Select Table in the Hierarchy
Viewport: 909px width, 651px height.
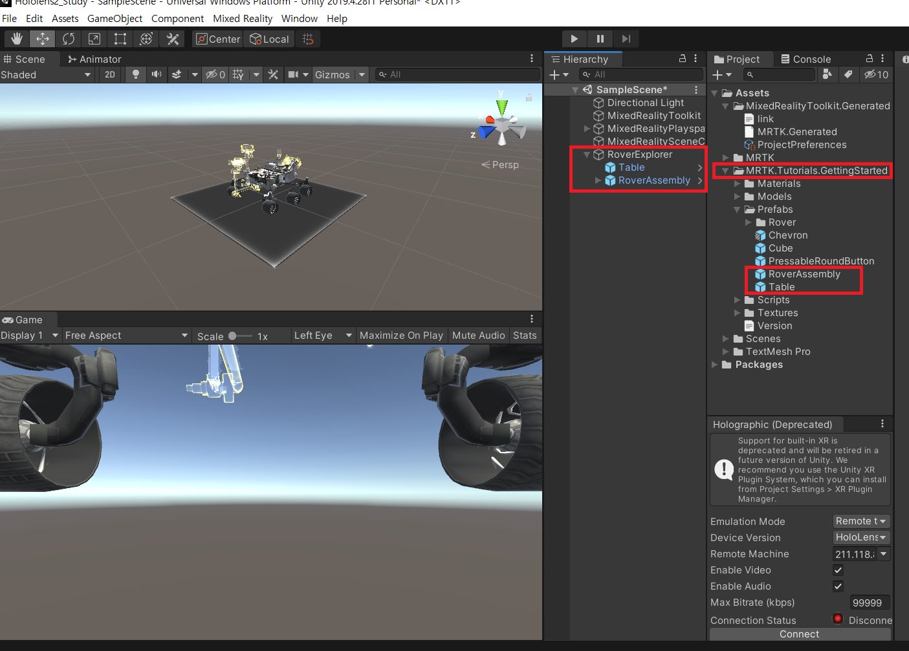point(631,167)
